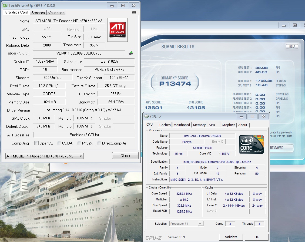Viewport: 305px width, 242px height.
Task: Click the CPU-Z title bar app icon
Action: click(x=147, y=116)
